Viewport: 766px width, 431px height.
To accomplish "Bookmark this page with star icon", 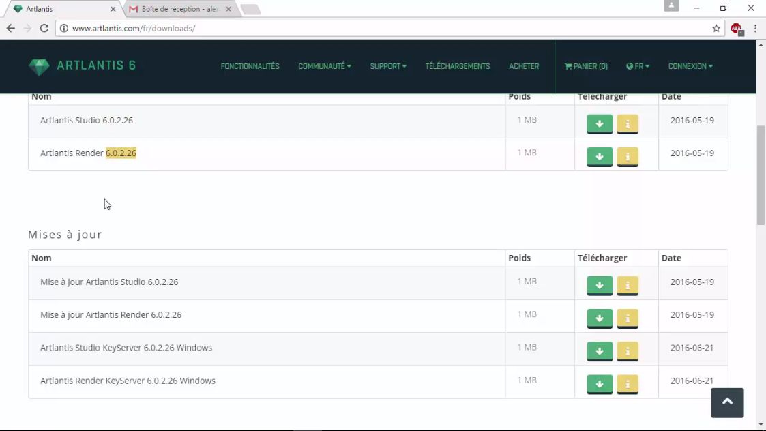I will click(x=716, y=29).
